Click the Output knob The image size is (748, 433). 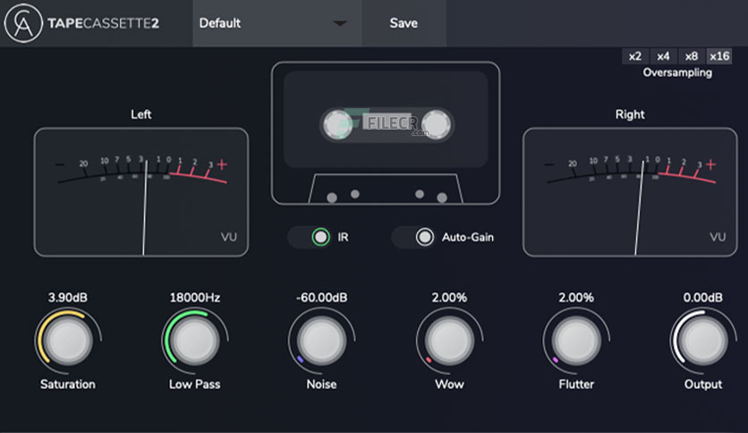(x=703, y=341)
